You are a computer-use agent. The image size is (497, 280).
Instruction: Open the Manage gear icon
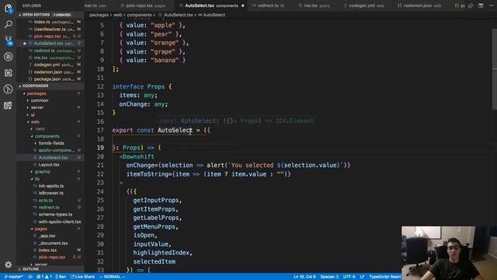[9, 264]
